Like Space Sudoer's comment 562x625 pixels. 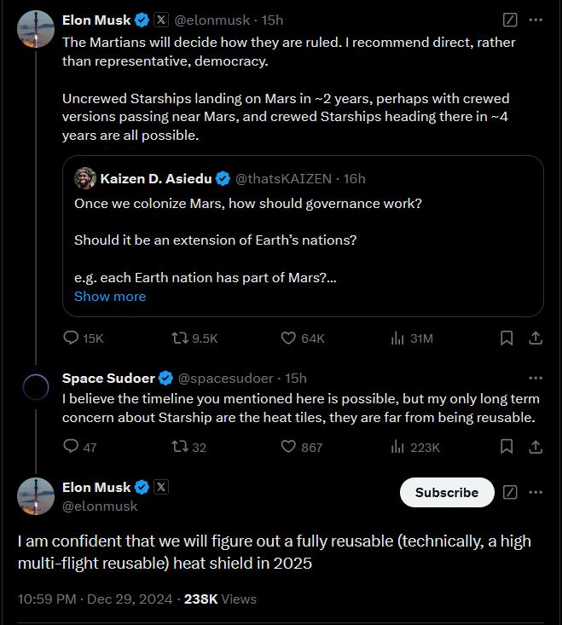tap(288, 447)
